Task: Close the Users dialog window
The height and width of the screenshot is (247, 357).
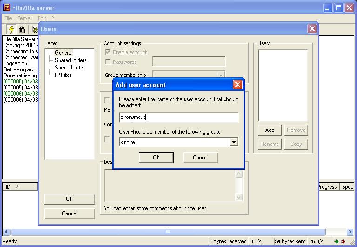Action: tap(312, 29)
